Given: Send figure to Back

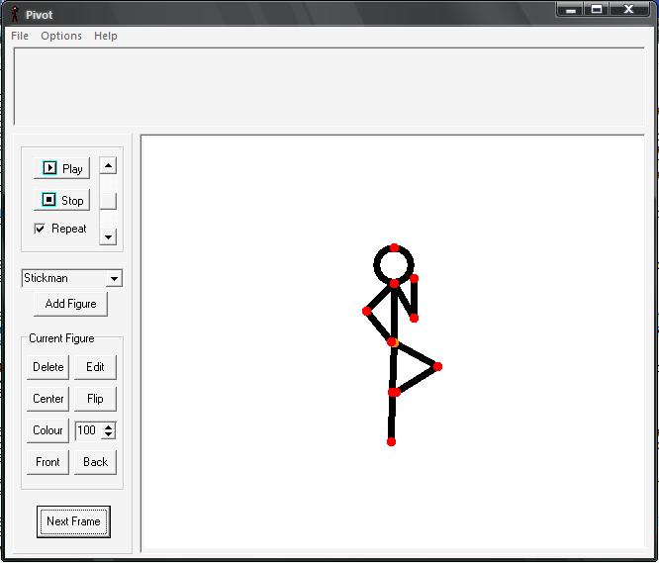Looking at the screenshot, I should [x=95, y=462].
